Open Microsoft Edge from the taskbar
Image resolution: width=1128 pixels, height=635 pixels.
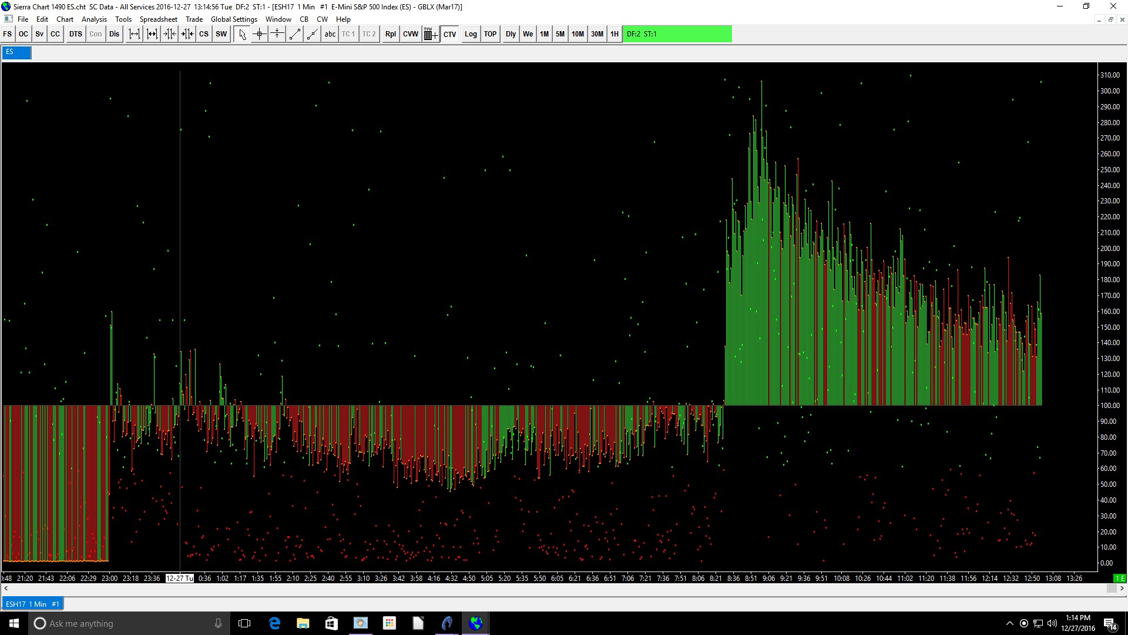[274, 623]
